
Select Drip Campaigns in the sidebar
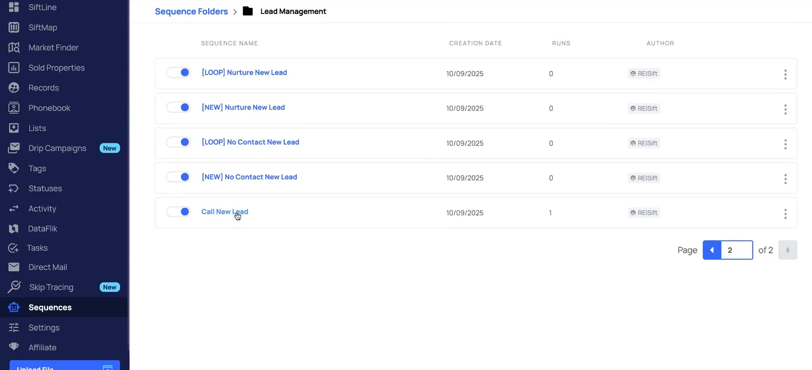click(58, 148)
